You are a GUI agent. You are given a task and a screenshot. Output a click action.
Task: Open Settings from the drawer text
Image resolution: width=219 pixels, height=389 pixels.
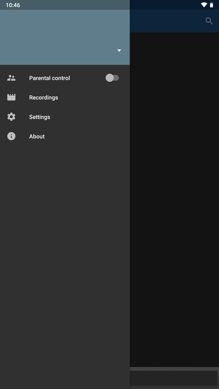[39, 117]
